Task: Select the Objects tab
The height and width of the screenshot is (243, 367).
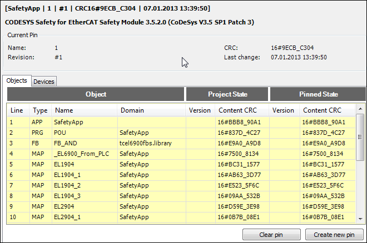Action: [x=17, y=81]
